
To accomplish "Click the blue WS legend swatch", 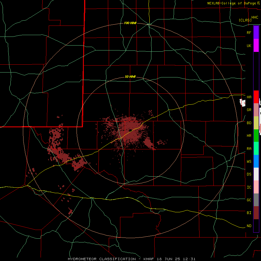I will point(256,161).
